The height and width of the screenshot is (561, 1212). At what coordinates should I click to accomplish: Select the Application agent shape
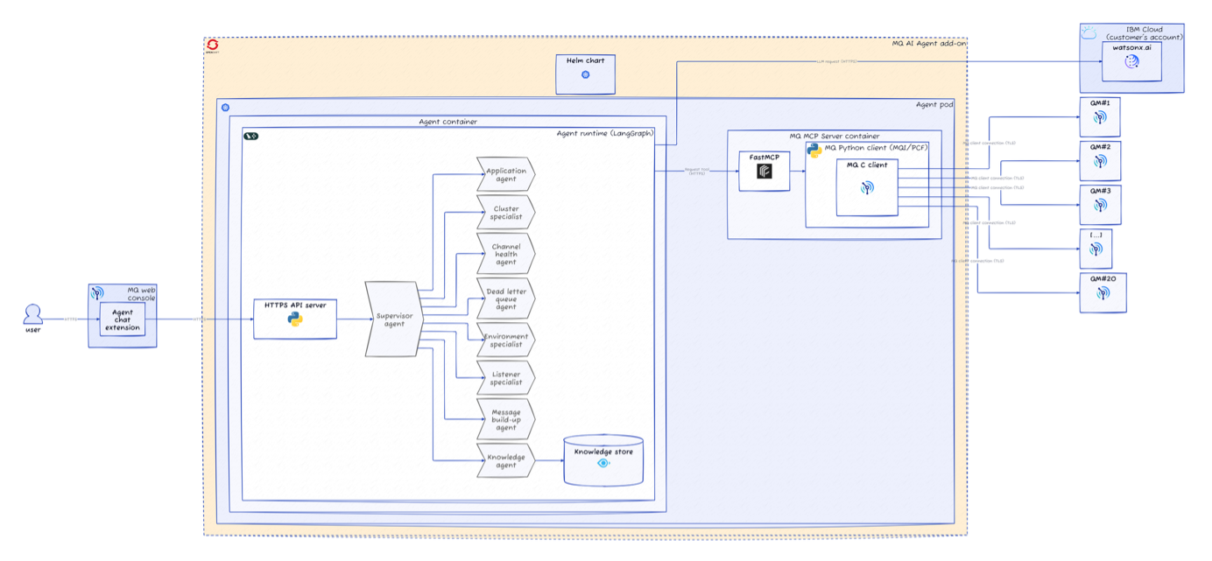coord(505,174)
